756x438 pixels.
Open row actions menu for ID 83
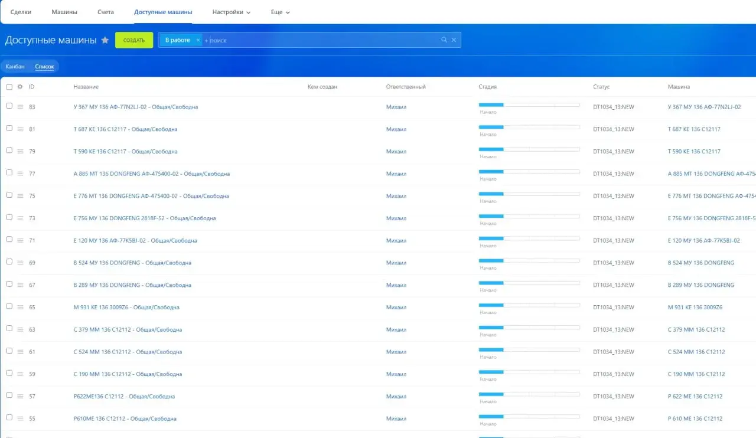click(20, 107)
